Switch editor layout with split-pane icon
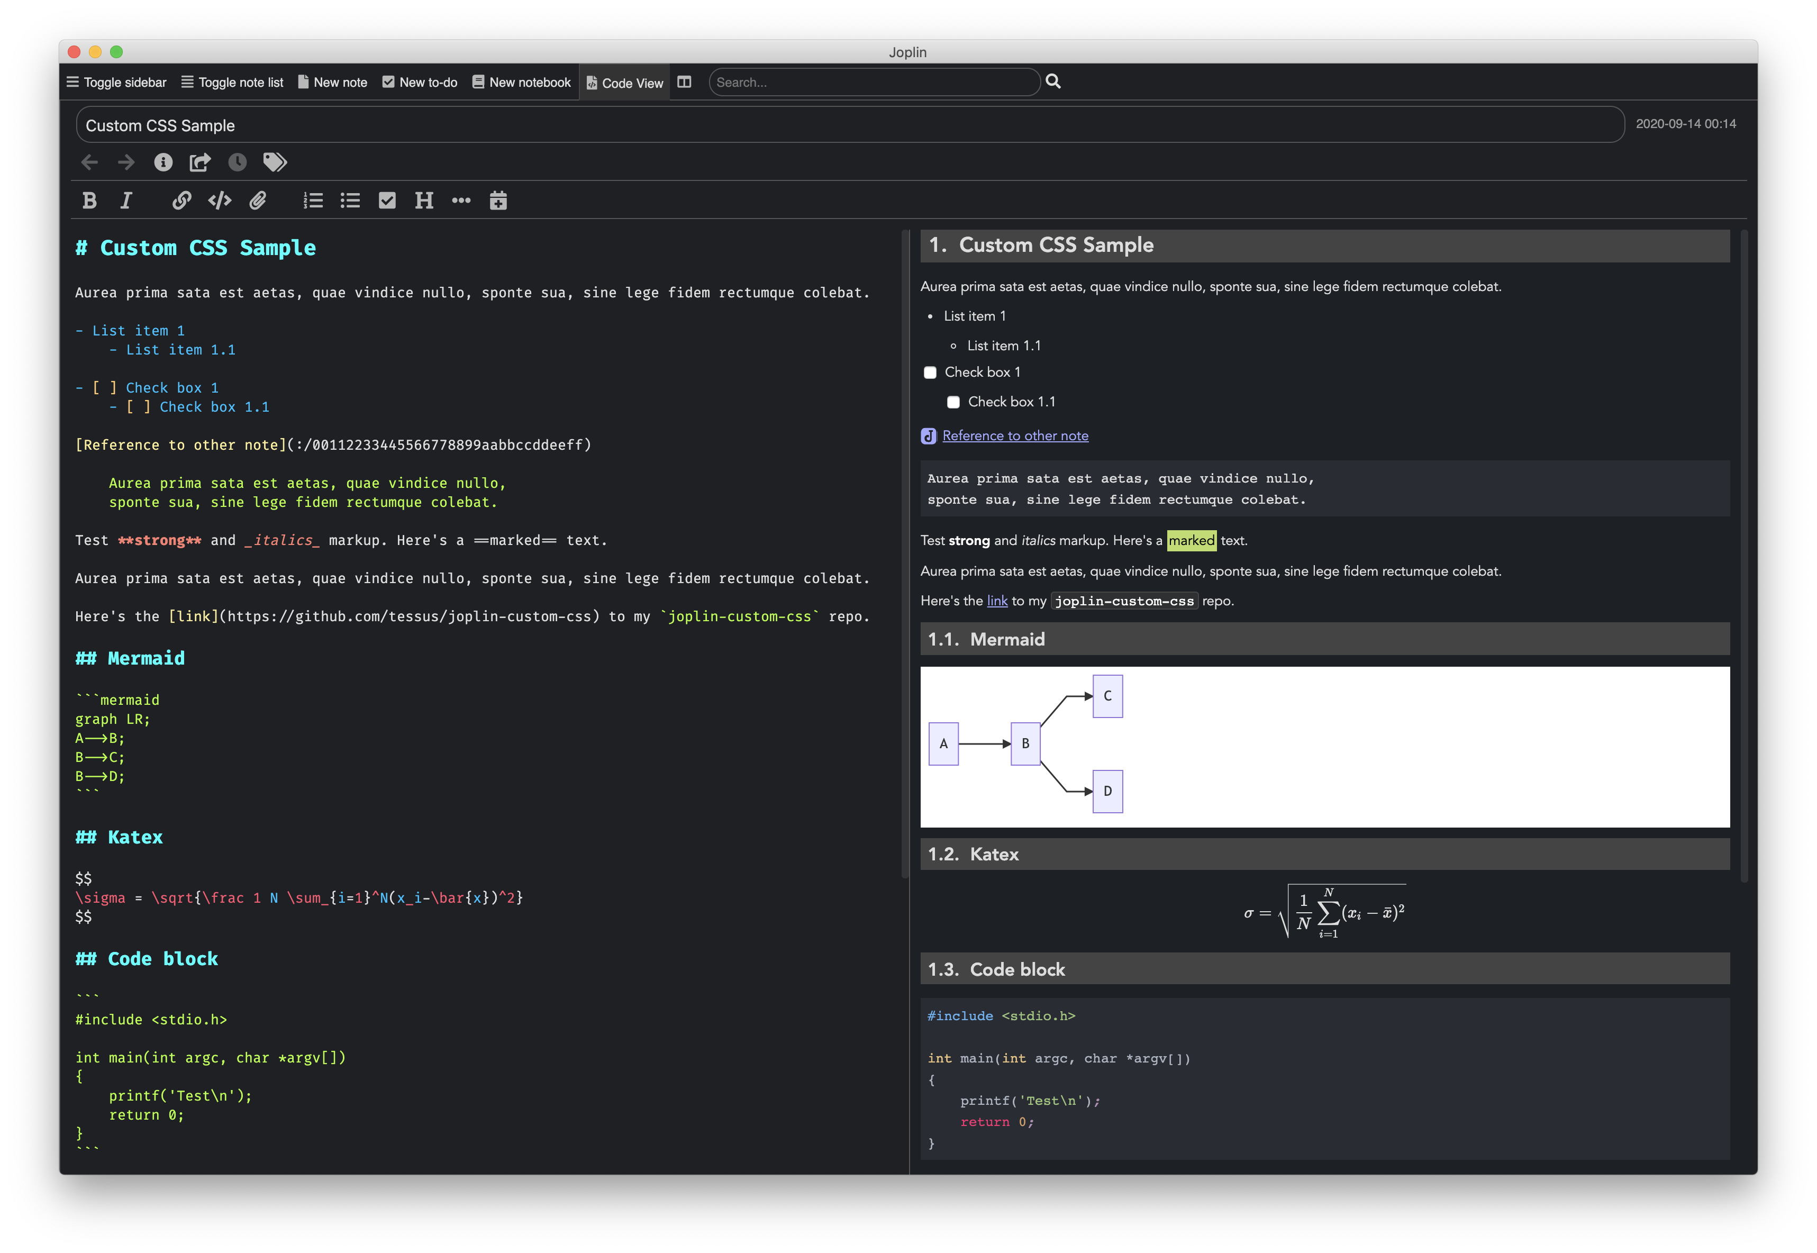The height and width of the screenshot is (1253, 1817). [684, 83]
